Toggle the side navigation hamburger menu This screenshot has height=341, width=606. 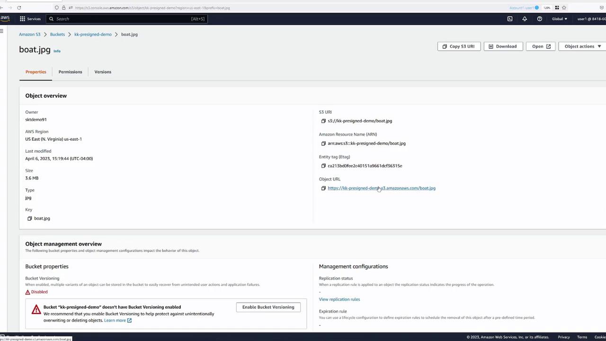pyautogui.click(x=2, y=31)
